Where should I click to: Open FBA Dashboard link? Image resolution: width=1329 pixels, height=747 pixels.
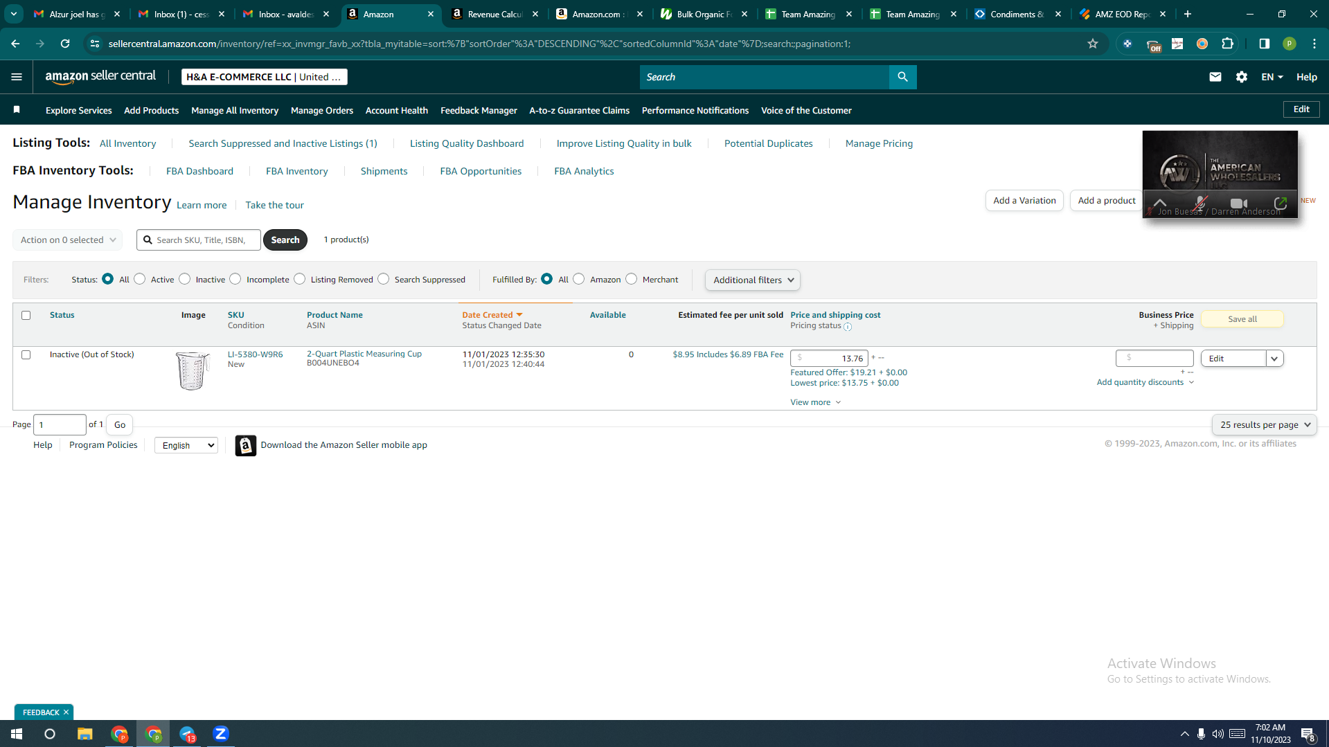tap(199, 171)
